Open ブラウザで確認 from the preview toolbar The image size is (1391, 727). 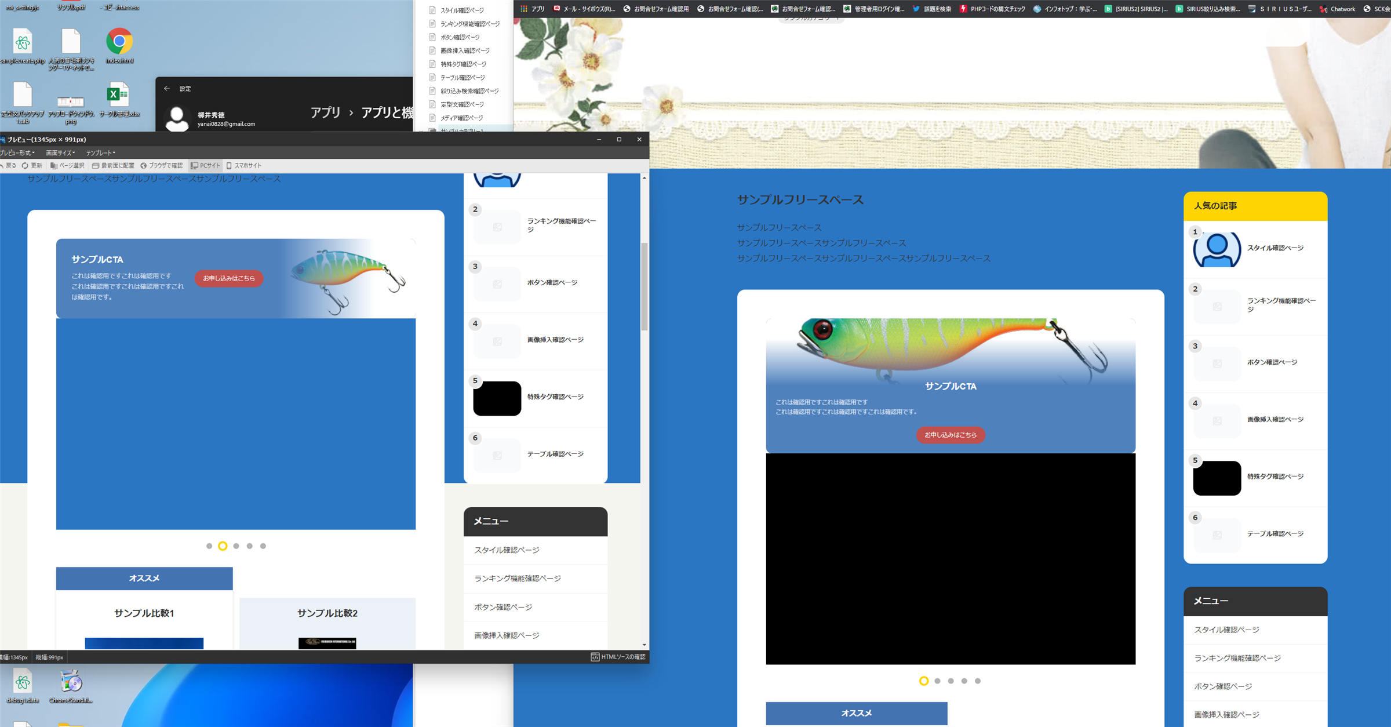[161, 166]
